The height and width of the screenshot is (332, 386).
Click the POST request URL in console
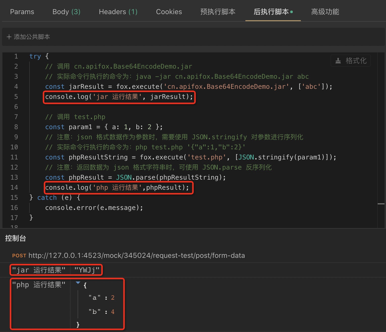[136, 256]
